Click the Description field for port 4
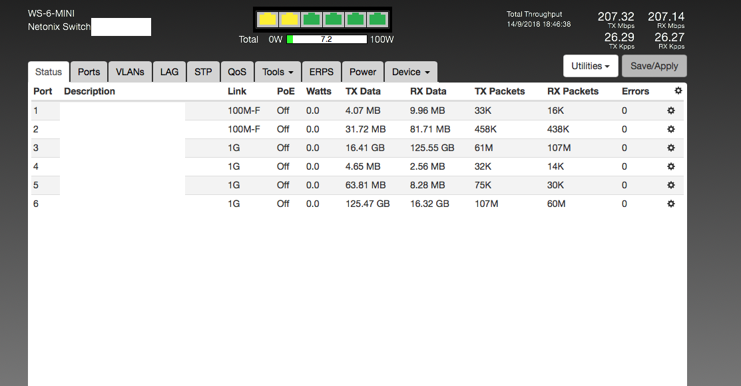The width and height of the screenshot is (741, 386). [x=123, y=166]
